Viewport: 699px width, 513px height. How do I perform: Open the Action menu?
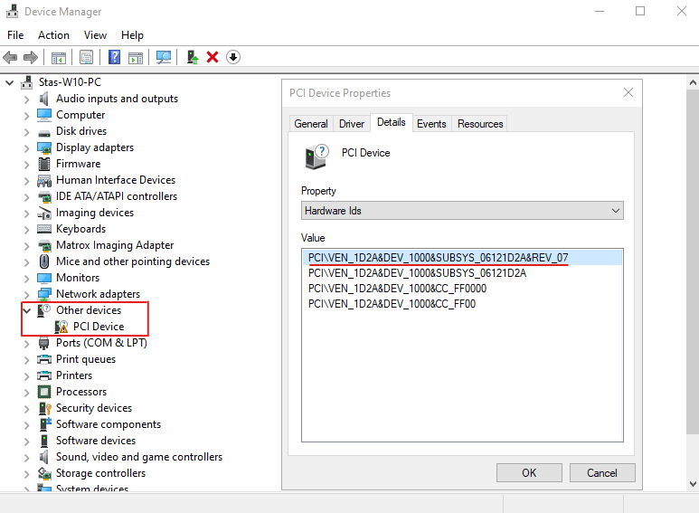pos(53,35)
